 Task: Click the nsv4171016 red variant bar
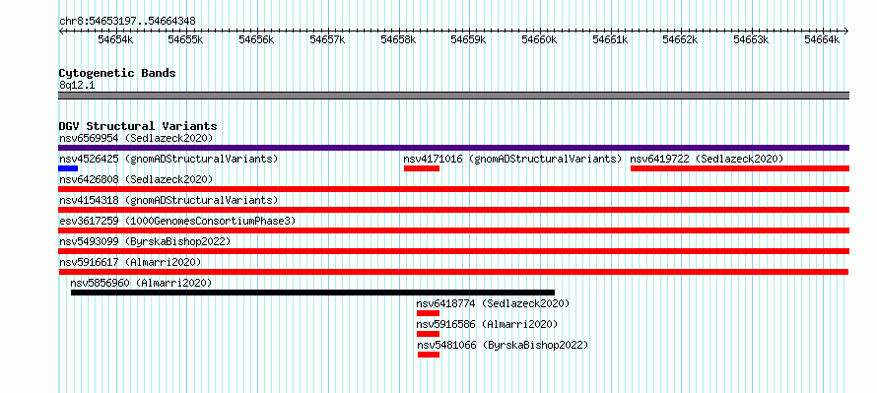tap(422, 168)
